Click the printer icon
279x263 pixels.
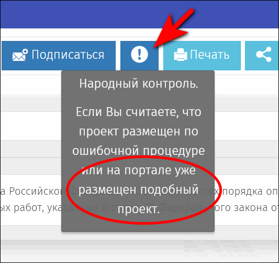pos(180,55)
